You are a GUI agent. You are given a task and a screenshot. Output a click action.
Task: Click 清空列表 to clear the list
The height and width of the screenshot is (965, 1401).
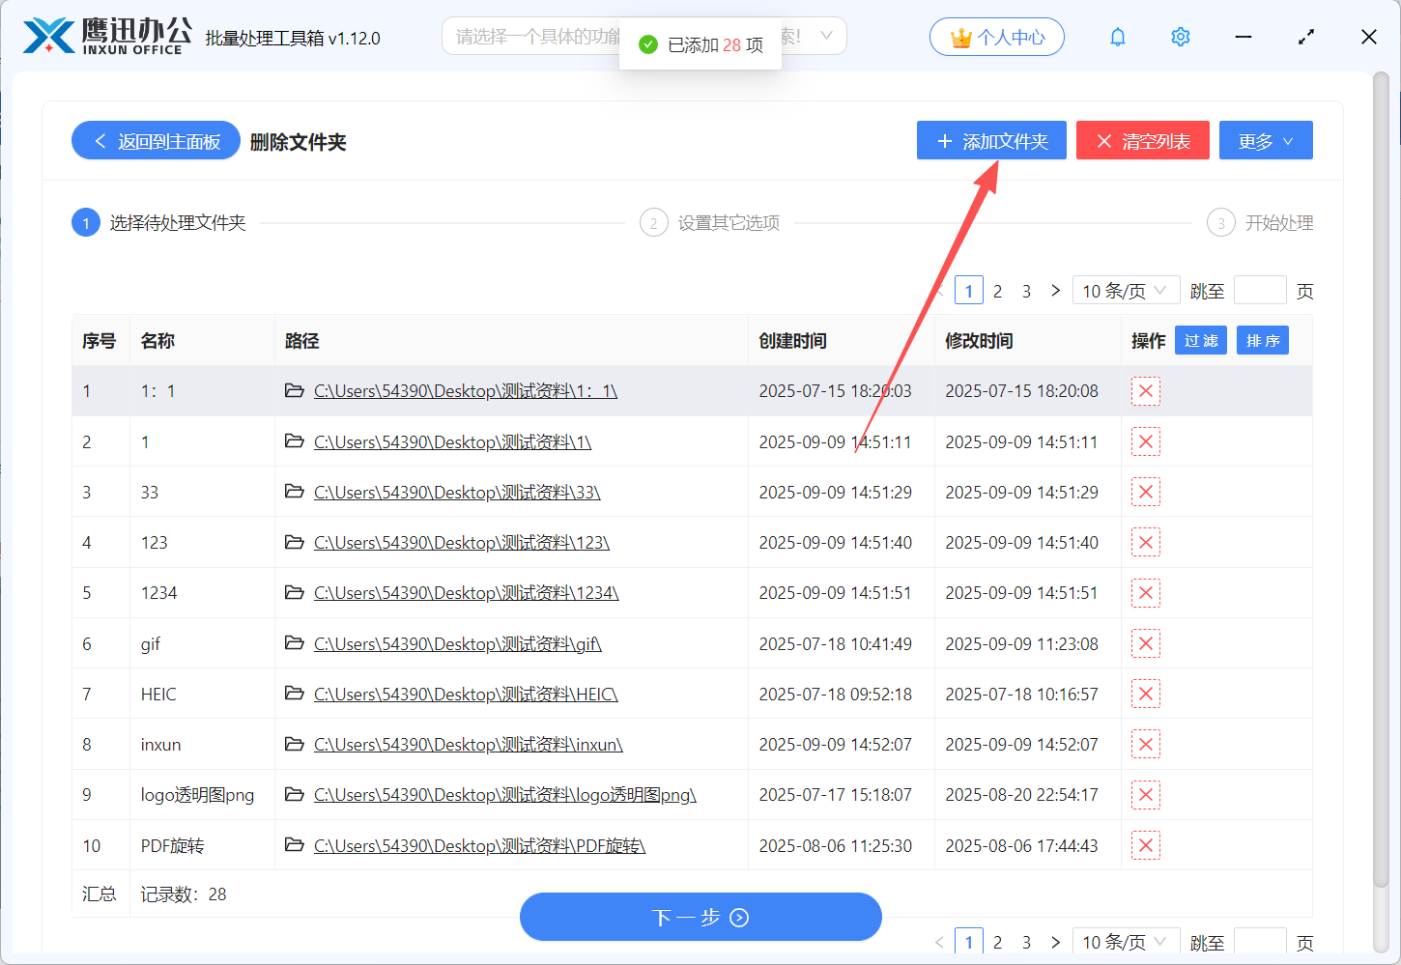(x=1142, y=141)
